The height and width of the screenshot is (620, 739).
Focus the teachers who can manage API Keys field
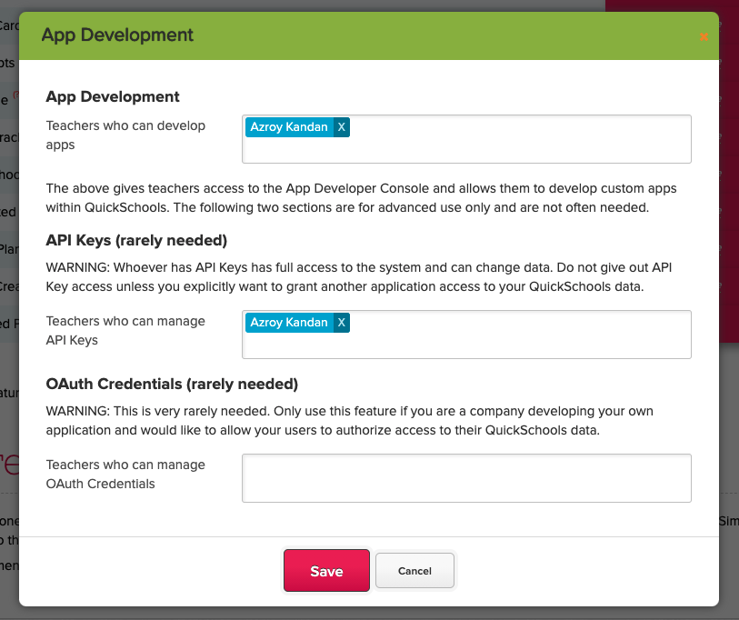(x=466, y=335)
